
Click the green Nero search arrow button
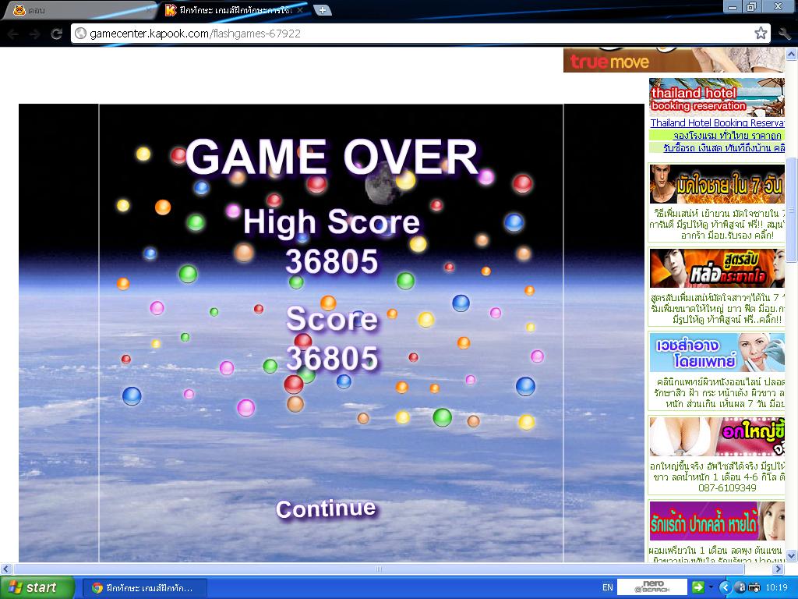tap(697, 587)
